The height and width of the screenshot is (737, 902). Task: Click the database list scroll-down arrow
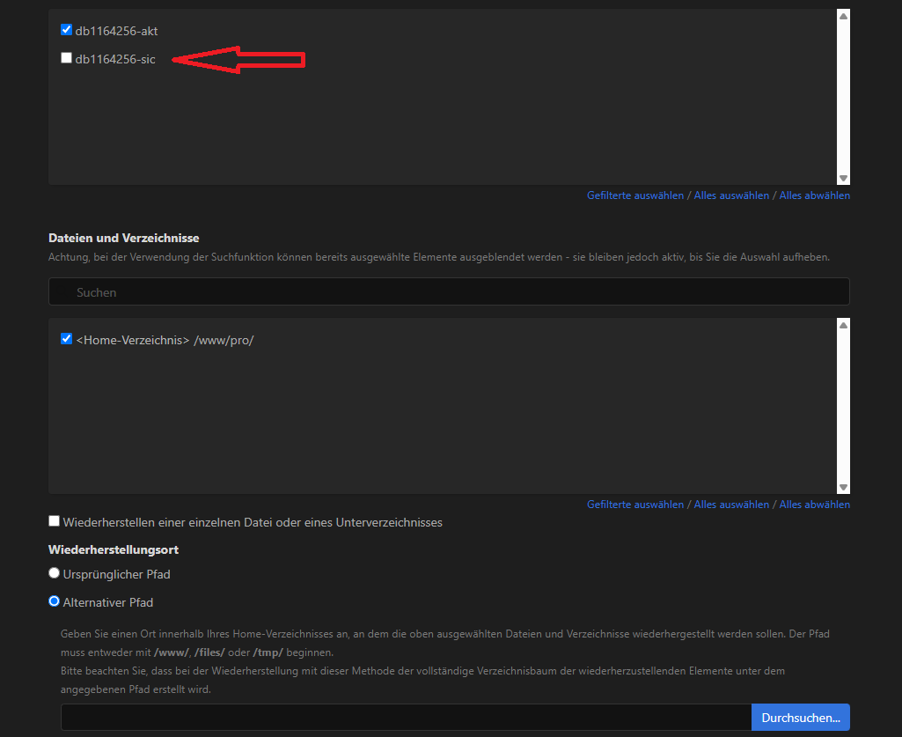843,178
